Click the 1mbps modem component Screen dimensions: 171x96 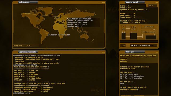point(149,32)
